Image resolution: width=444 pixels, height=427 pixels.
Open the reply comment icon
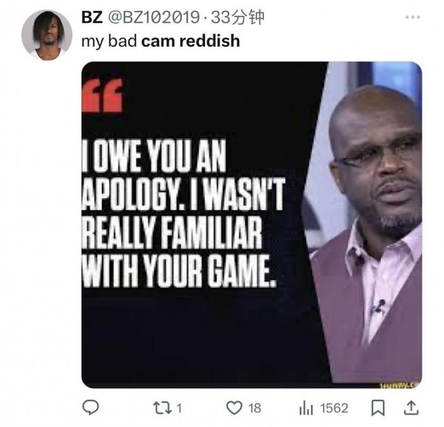[91, 407]
